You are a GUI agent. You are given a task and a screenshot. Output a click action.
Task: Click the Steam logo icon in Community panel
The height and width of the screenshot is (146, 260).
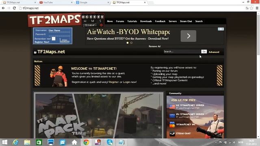click(172, 133)
